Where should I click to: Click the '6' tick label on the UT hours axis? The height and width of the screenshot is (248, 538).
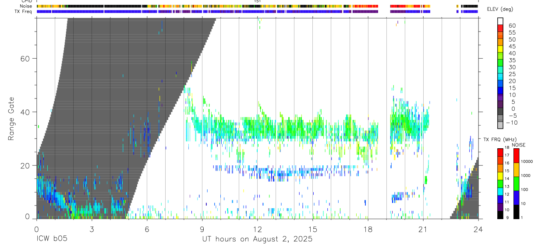pyautogui.click(x=147, y=229)
